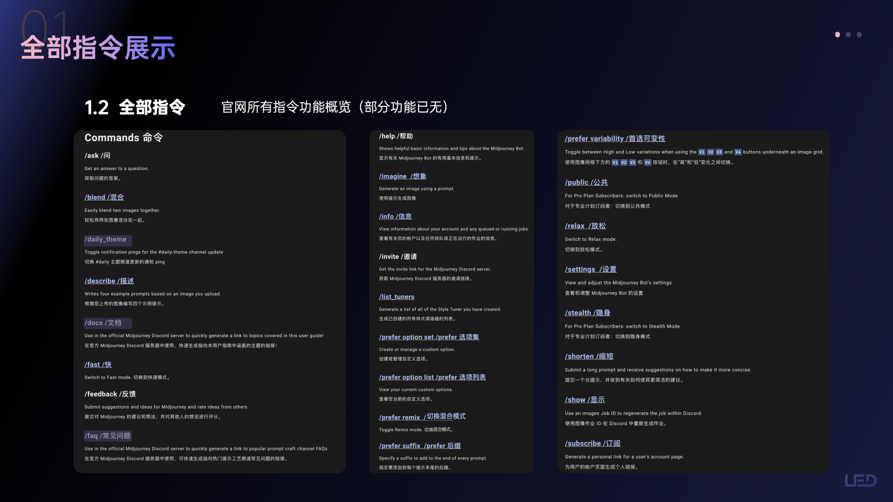
Task: Open the /stealth command link
Action: click(587, 313)
